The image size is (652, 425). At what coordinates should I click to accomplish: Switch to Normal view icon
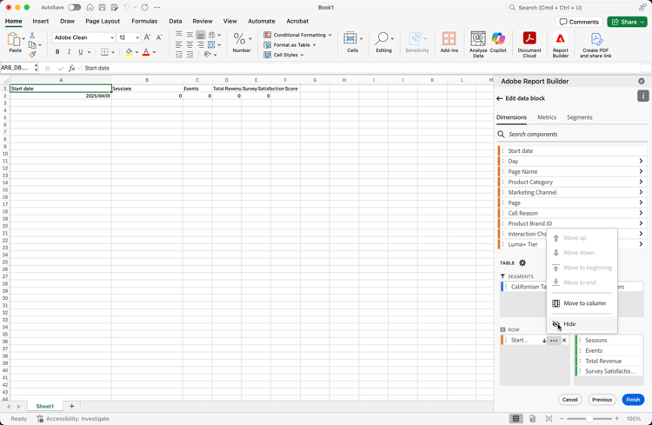click(x=516, y=419)
